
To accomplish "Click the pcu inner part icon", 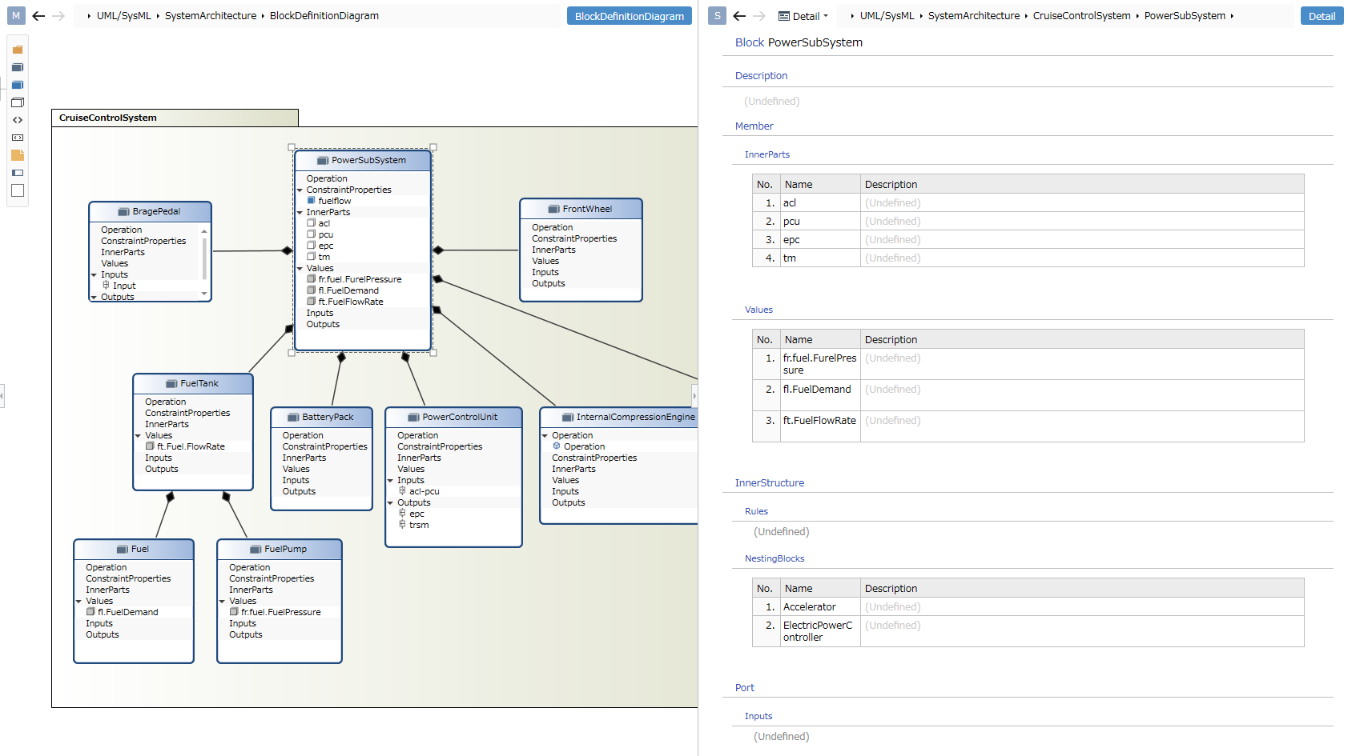I will click(312, 234).
